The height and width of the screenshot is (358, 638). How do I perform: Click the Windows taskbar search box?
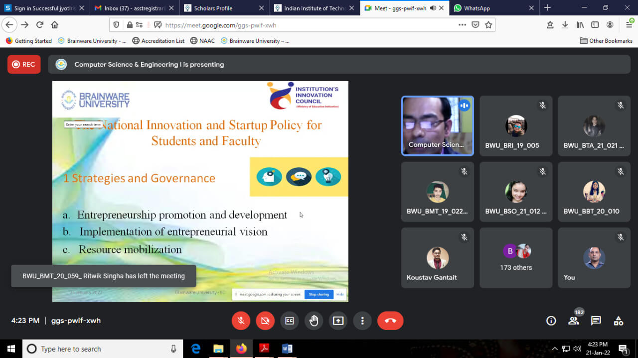[100, 349]
